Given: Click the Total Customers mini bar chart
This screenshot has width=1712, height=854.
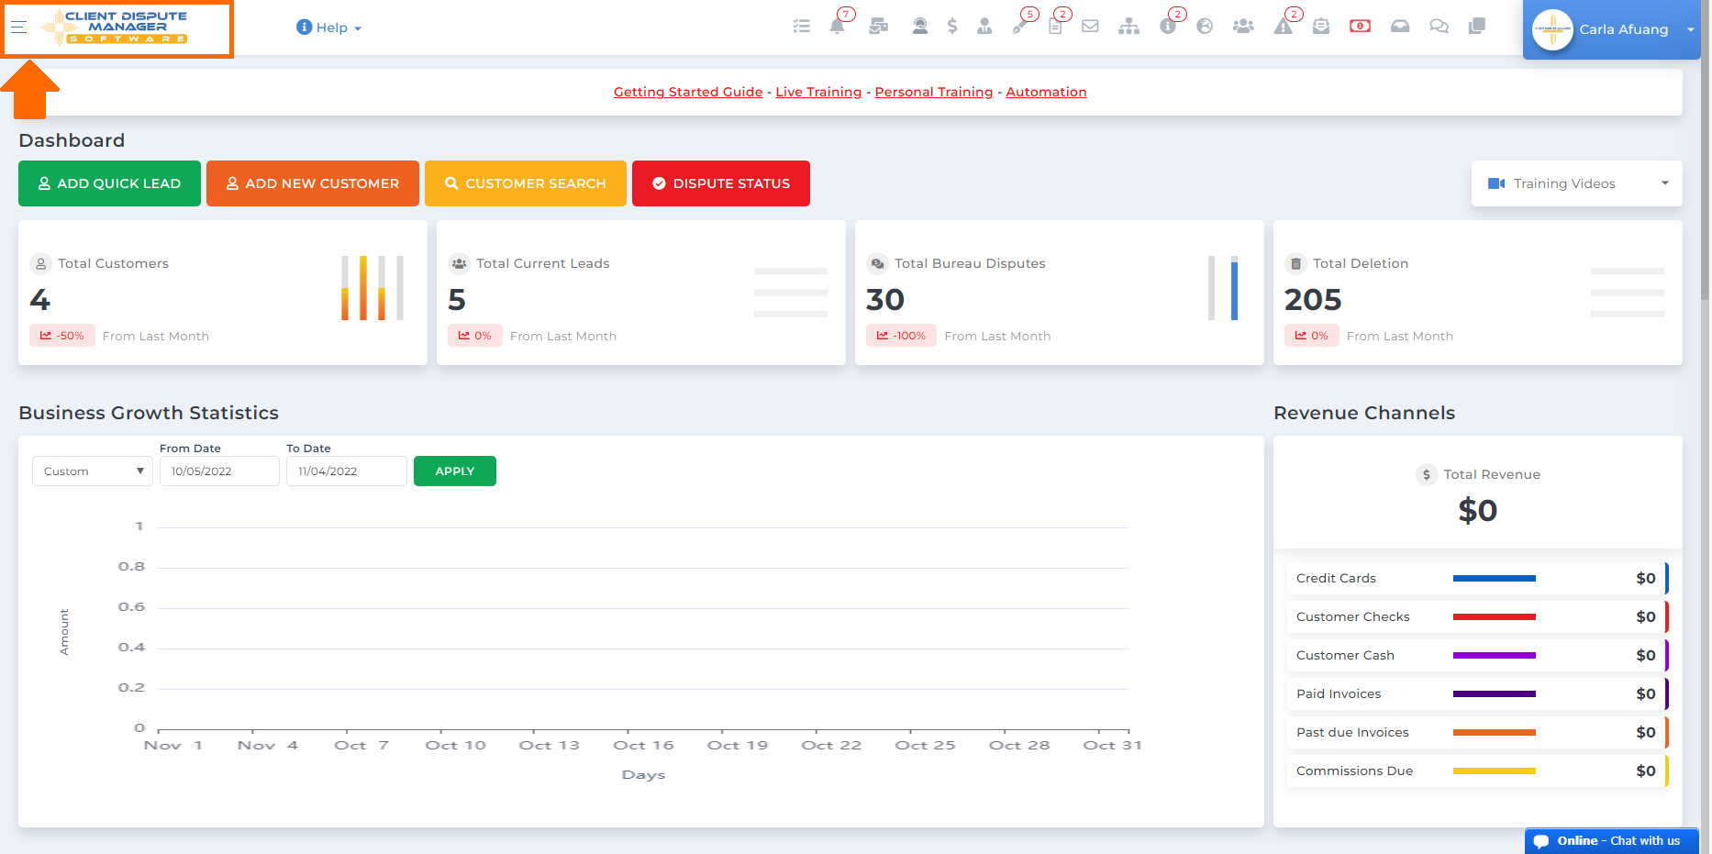Looking at the screenshot, I should coord(372,288).
